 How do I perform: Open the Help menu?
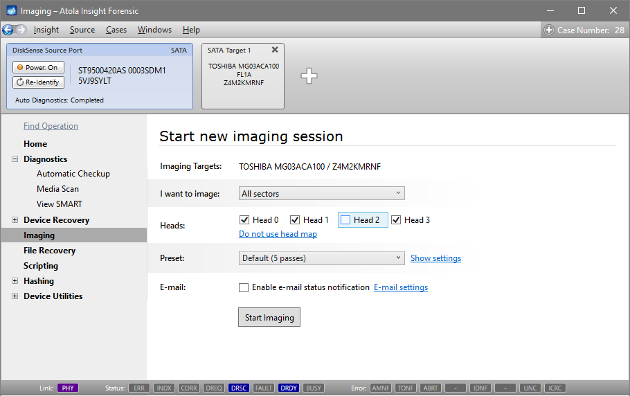[x=191, y=30]
